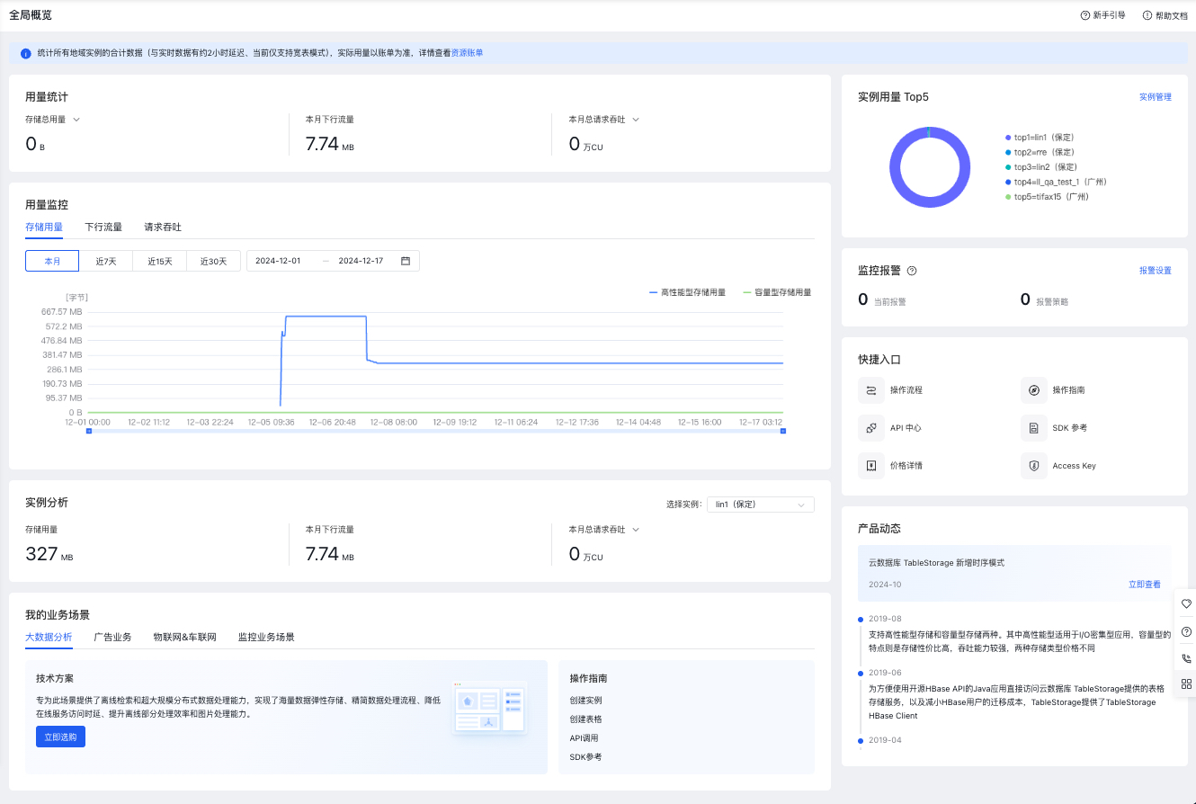
Task: Open 物联网&车联网 scenario tab
Action: coord(184,637)
